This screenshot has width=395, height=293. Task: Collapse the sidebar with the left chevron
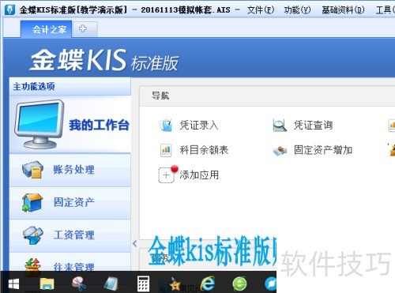point(135,244)
